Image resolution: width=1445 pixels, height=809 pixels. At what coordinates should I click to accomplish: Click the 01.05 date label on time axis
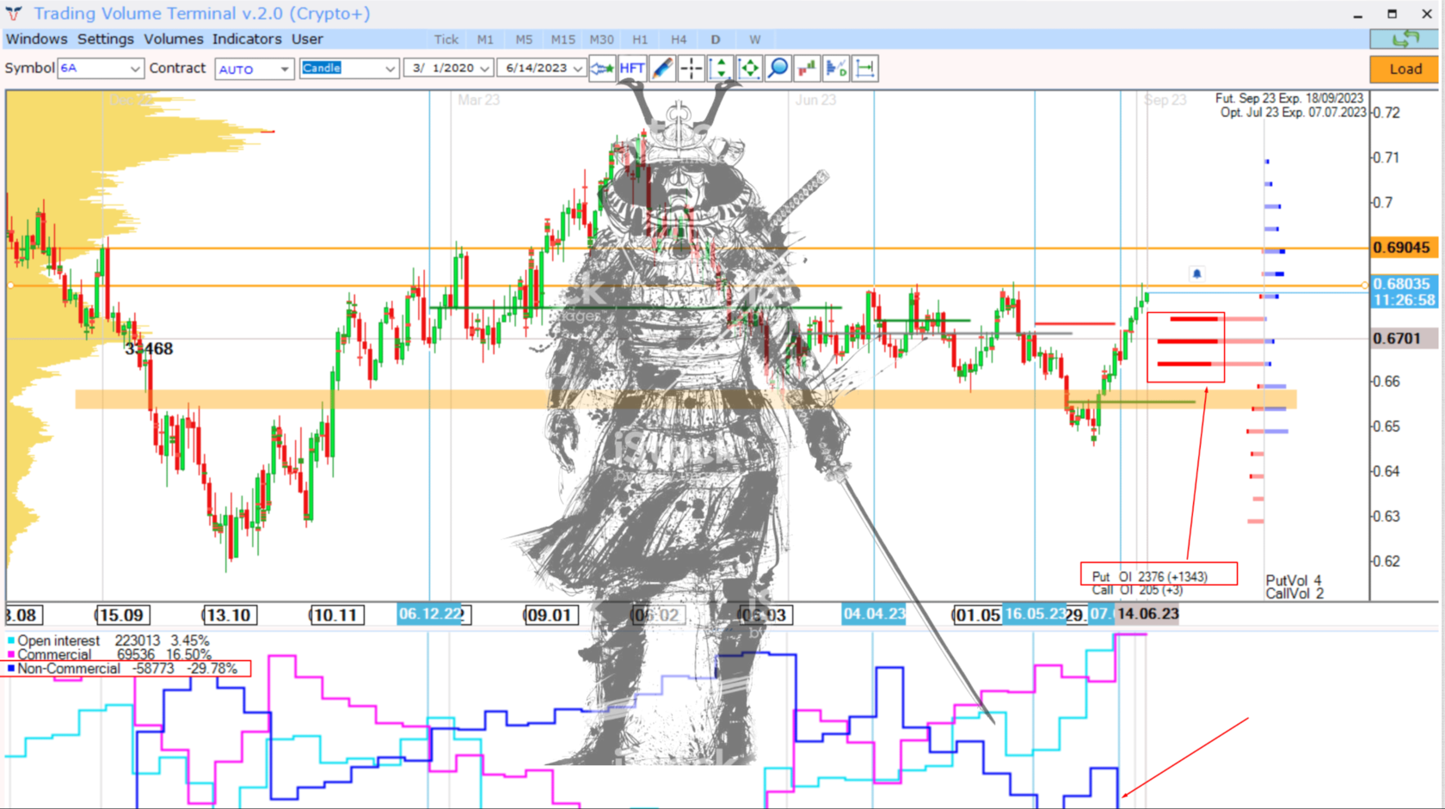[x=977, y=616]
